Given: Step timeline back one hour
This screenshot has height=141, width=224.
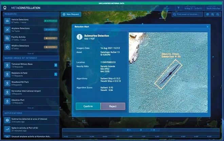Looking at the screenshot, I should coord(129,130).
